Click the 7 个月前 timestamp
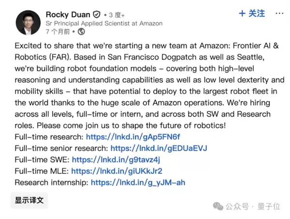Screen dimensions: 290x219 [57, 32]
